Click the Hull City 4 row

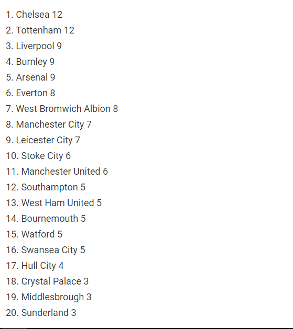click(x=35, y=266)
